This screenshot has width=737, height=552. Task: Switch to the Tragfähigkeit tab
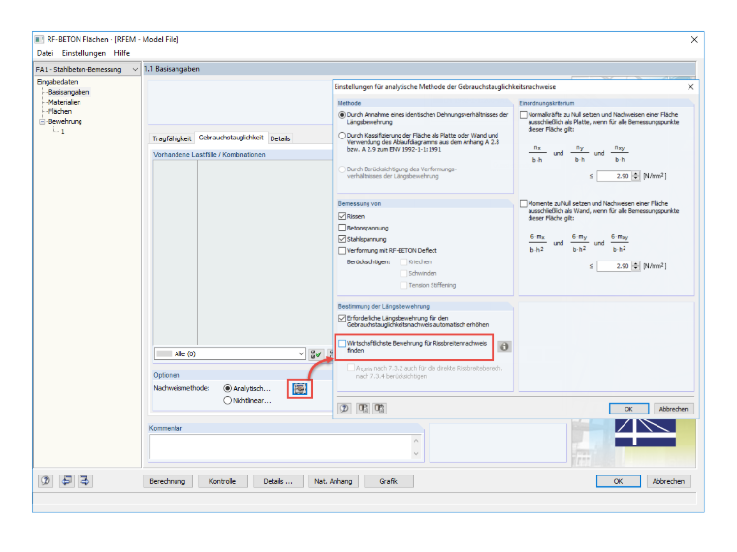[x=172, y=138]
